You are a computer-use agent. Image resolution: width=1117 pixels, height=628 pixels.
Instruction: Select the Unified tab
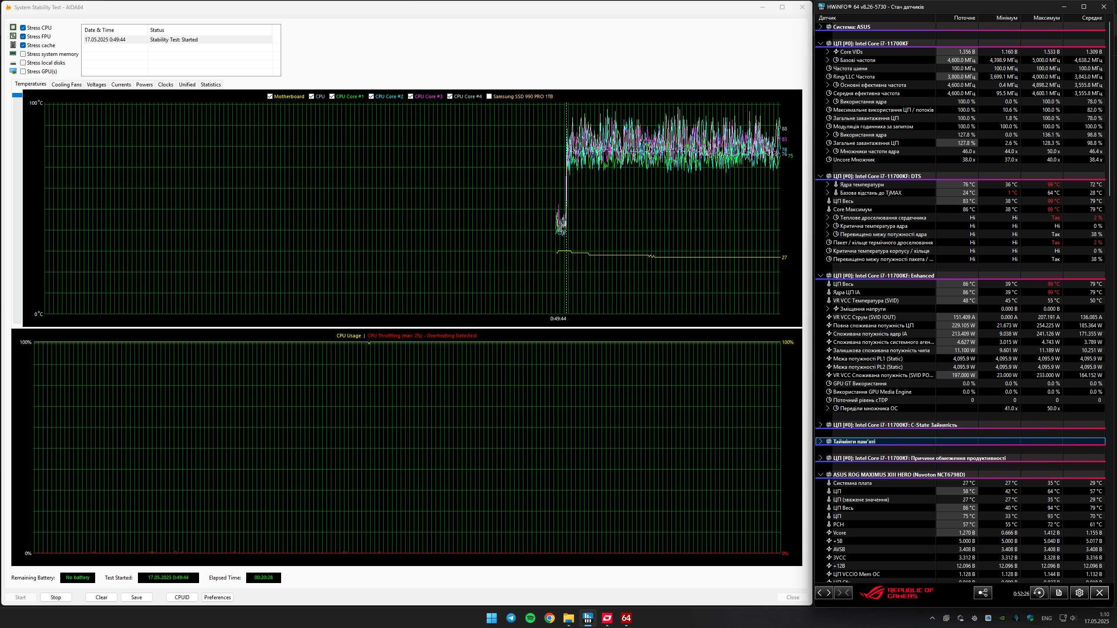pyautogui.click(x=187, y=84)
